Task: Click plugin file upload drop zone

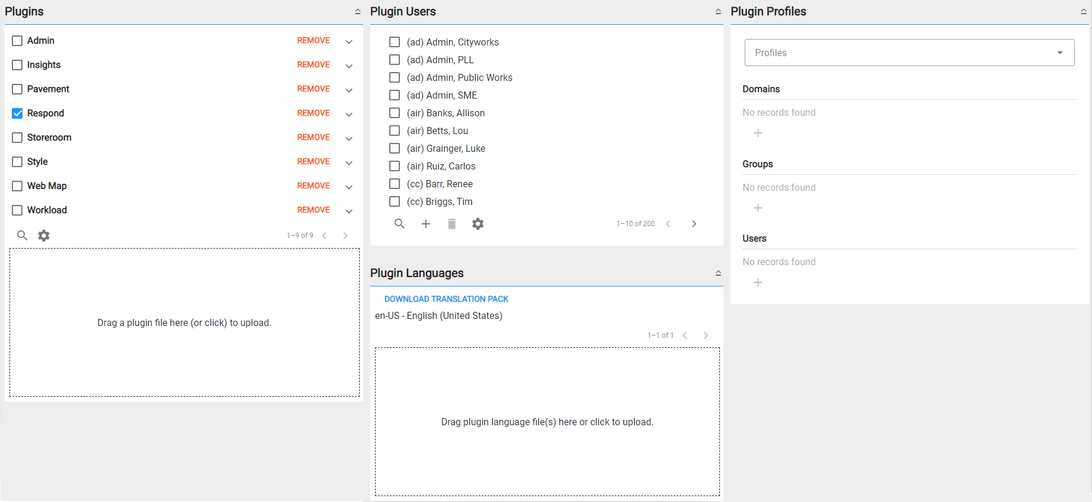Action: [x=184, y=322]
